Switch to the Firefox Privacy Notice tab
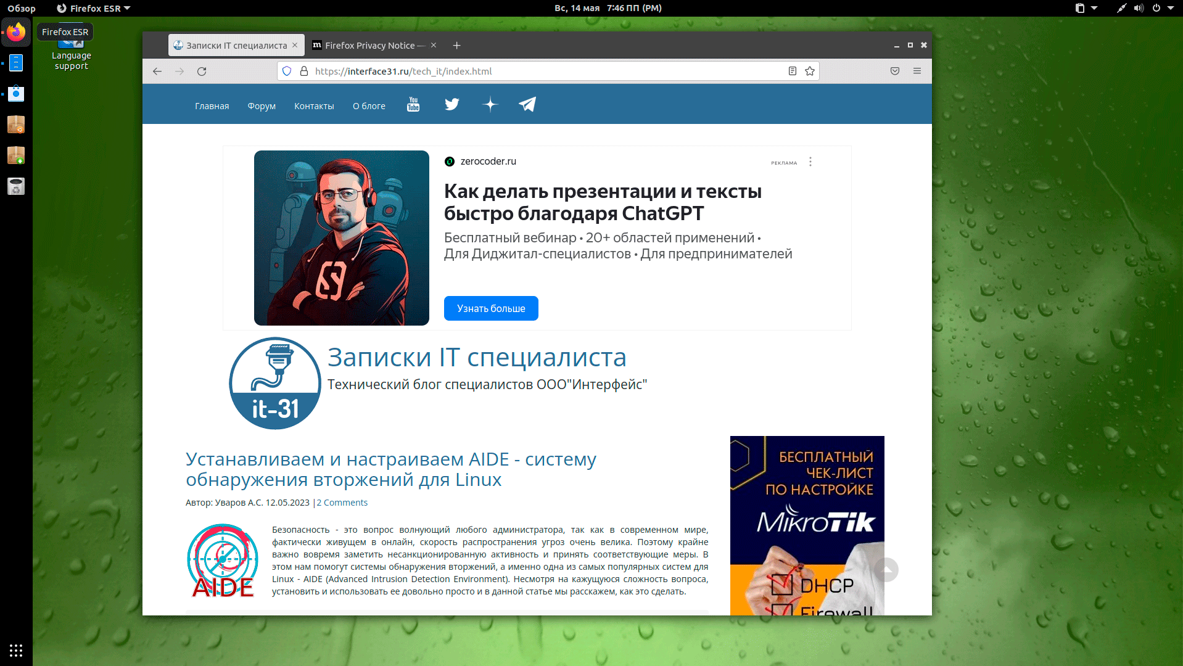The height and width of the screenshot is (666, 1183). 375,45
